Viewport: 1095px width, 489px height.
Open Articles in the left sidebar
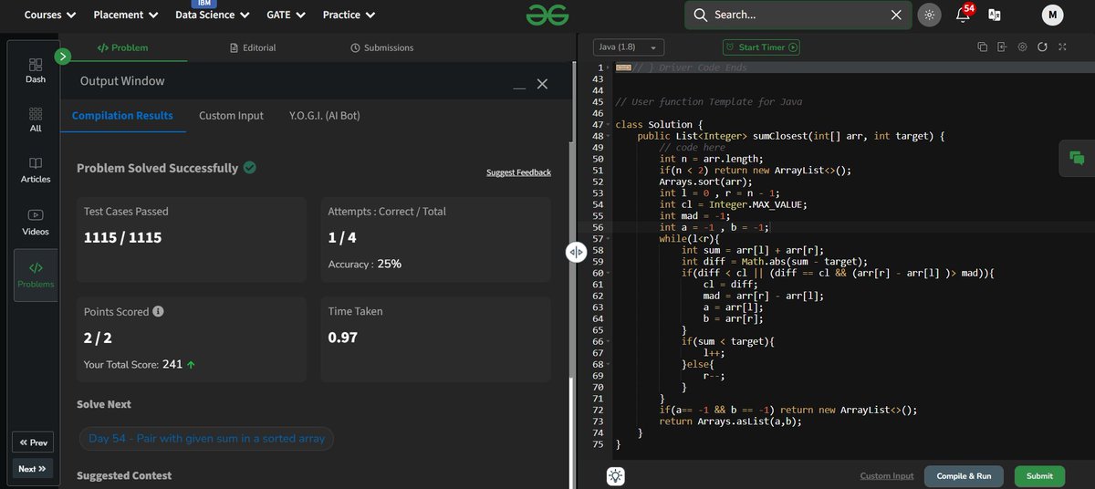tap(36, 170)
